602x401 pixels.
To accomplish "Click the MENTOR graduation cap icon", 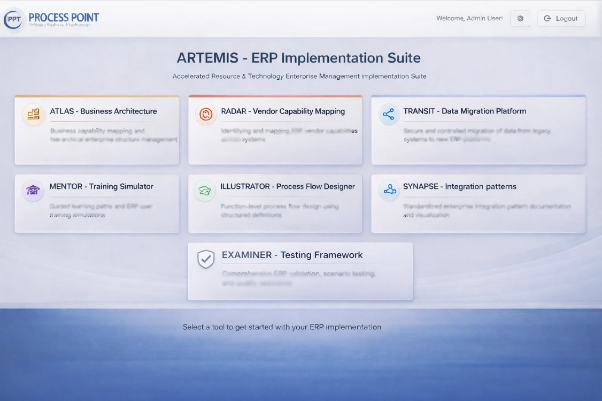I will click(33, 190).
